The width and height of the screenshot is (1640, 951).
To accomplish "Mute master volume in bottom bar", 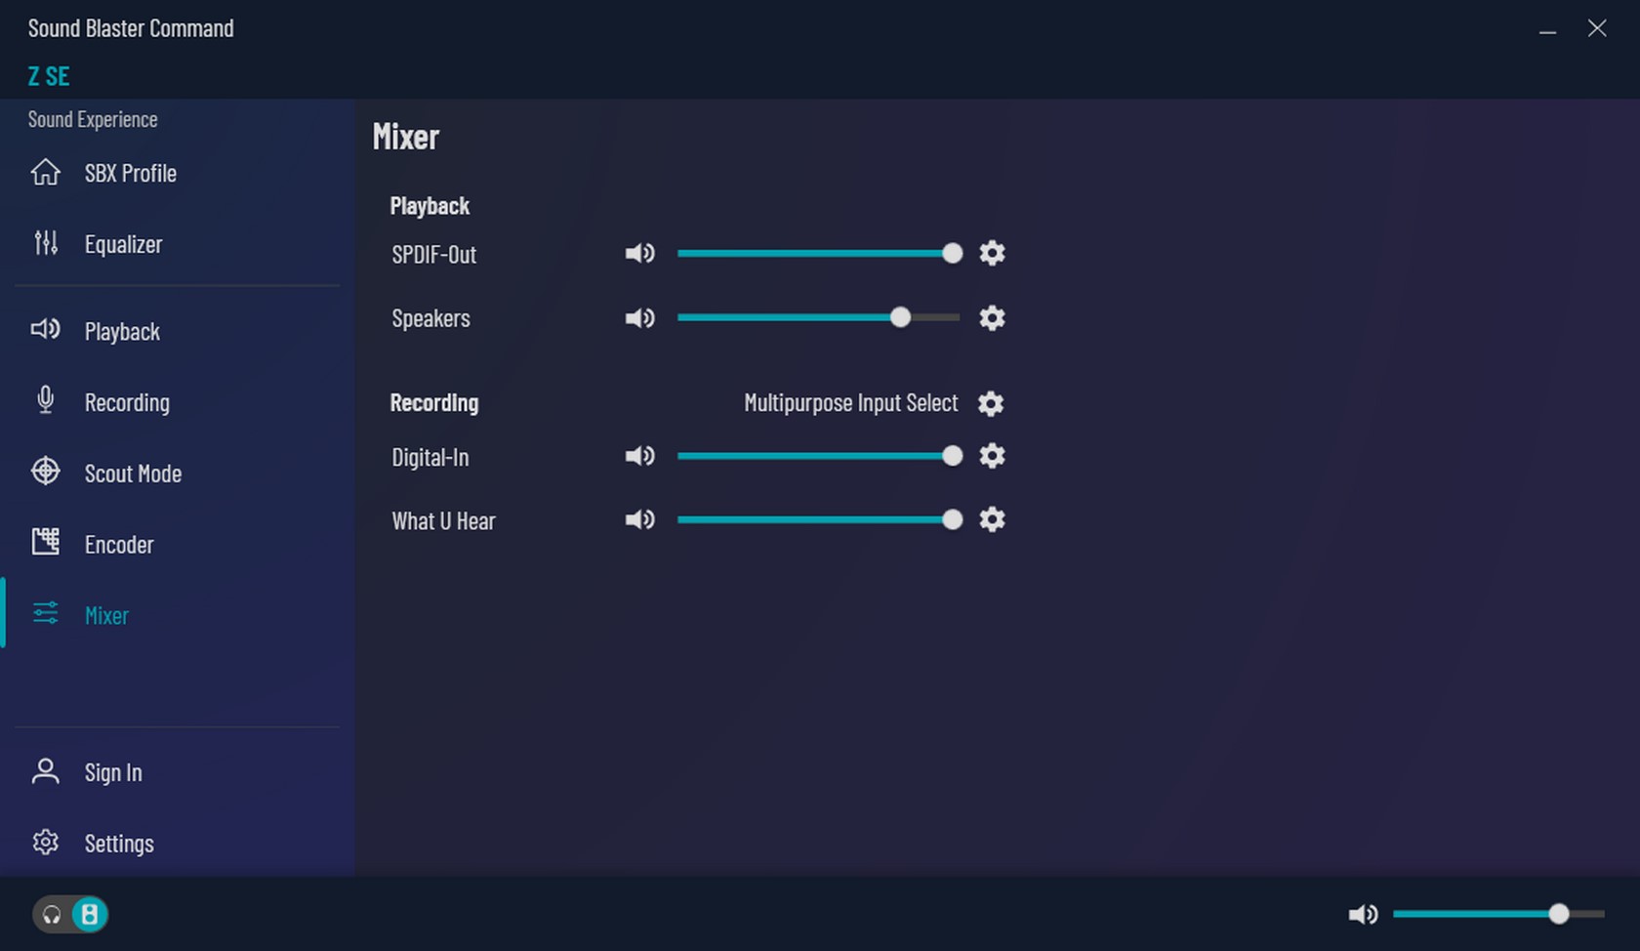I will (x=1363, y=915).
